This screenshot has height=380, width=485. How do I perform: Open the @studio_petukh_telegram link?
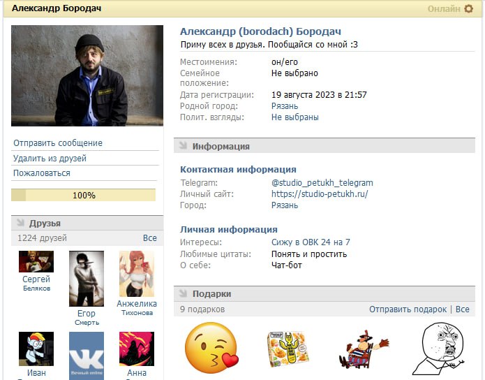322,183
